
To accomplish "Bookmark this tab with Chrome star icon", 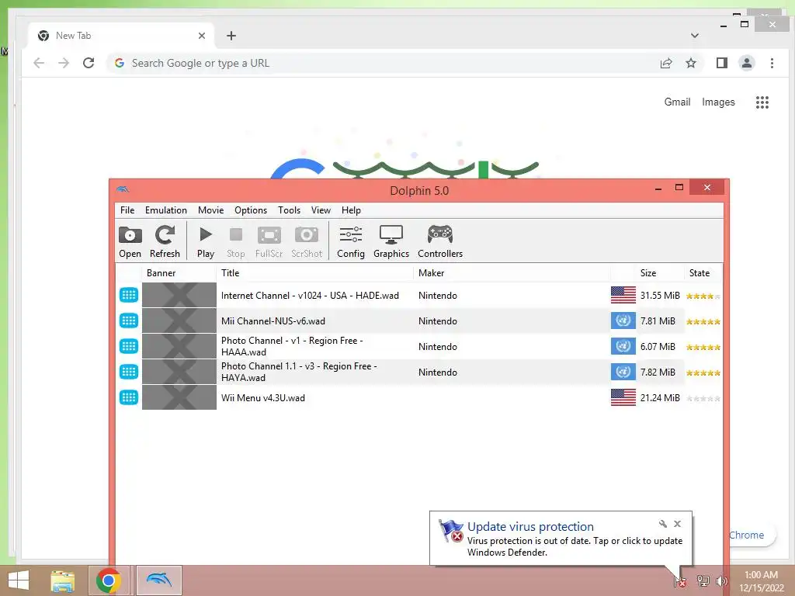I will 690,63.
